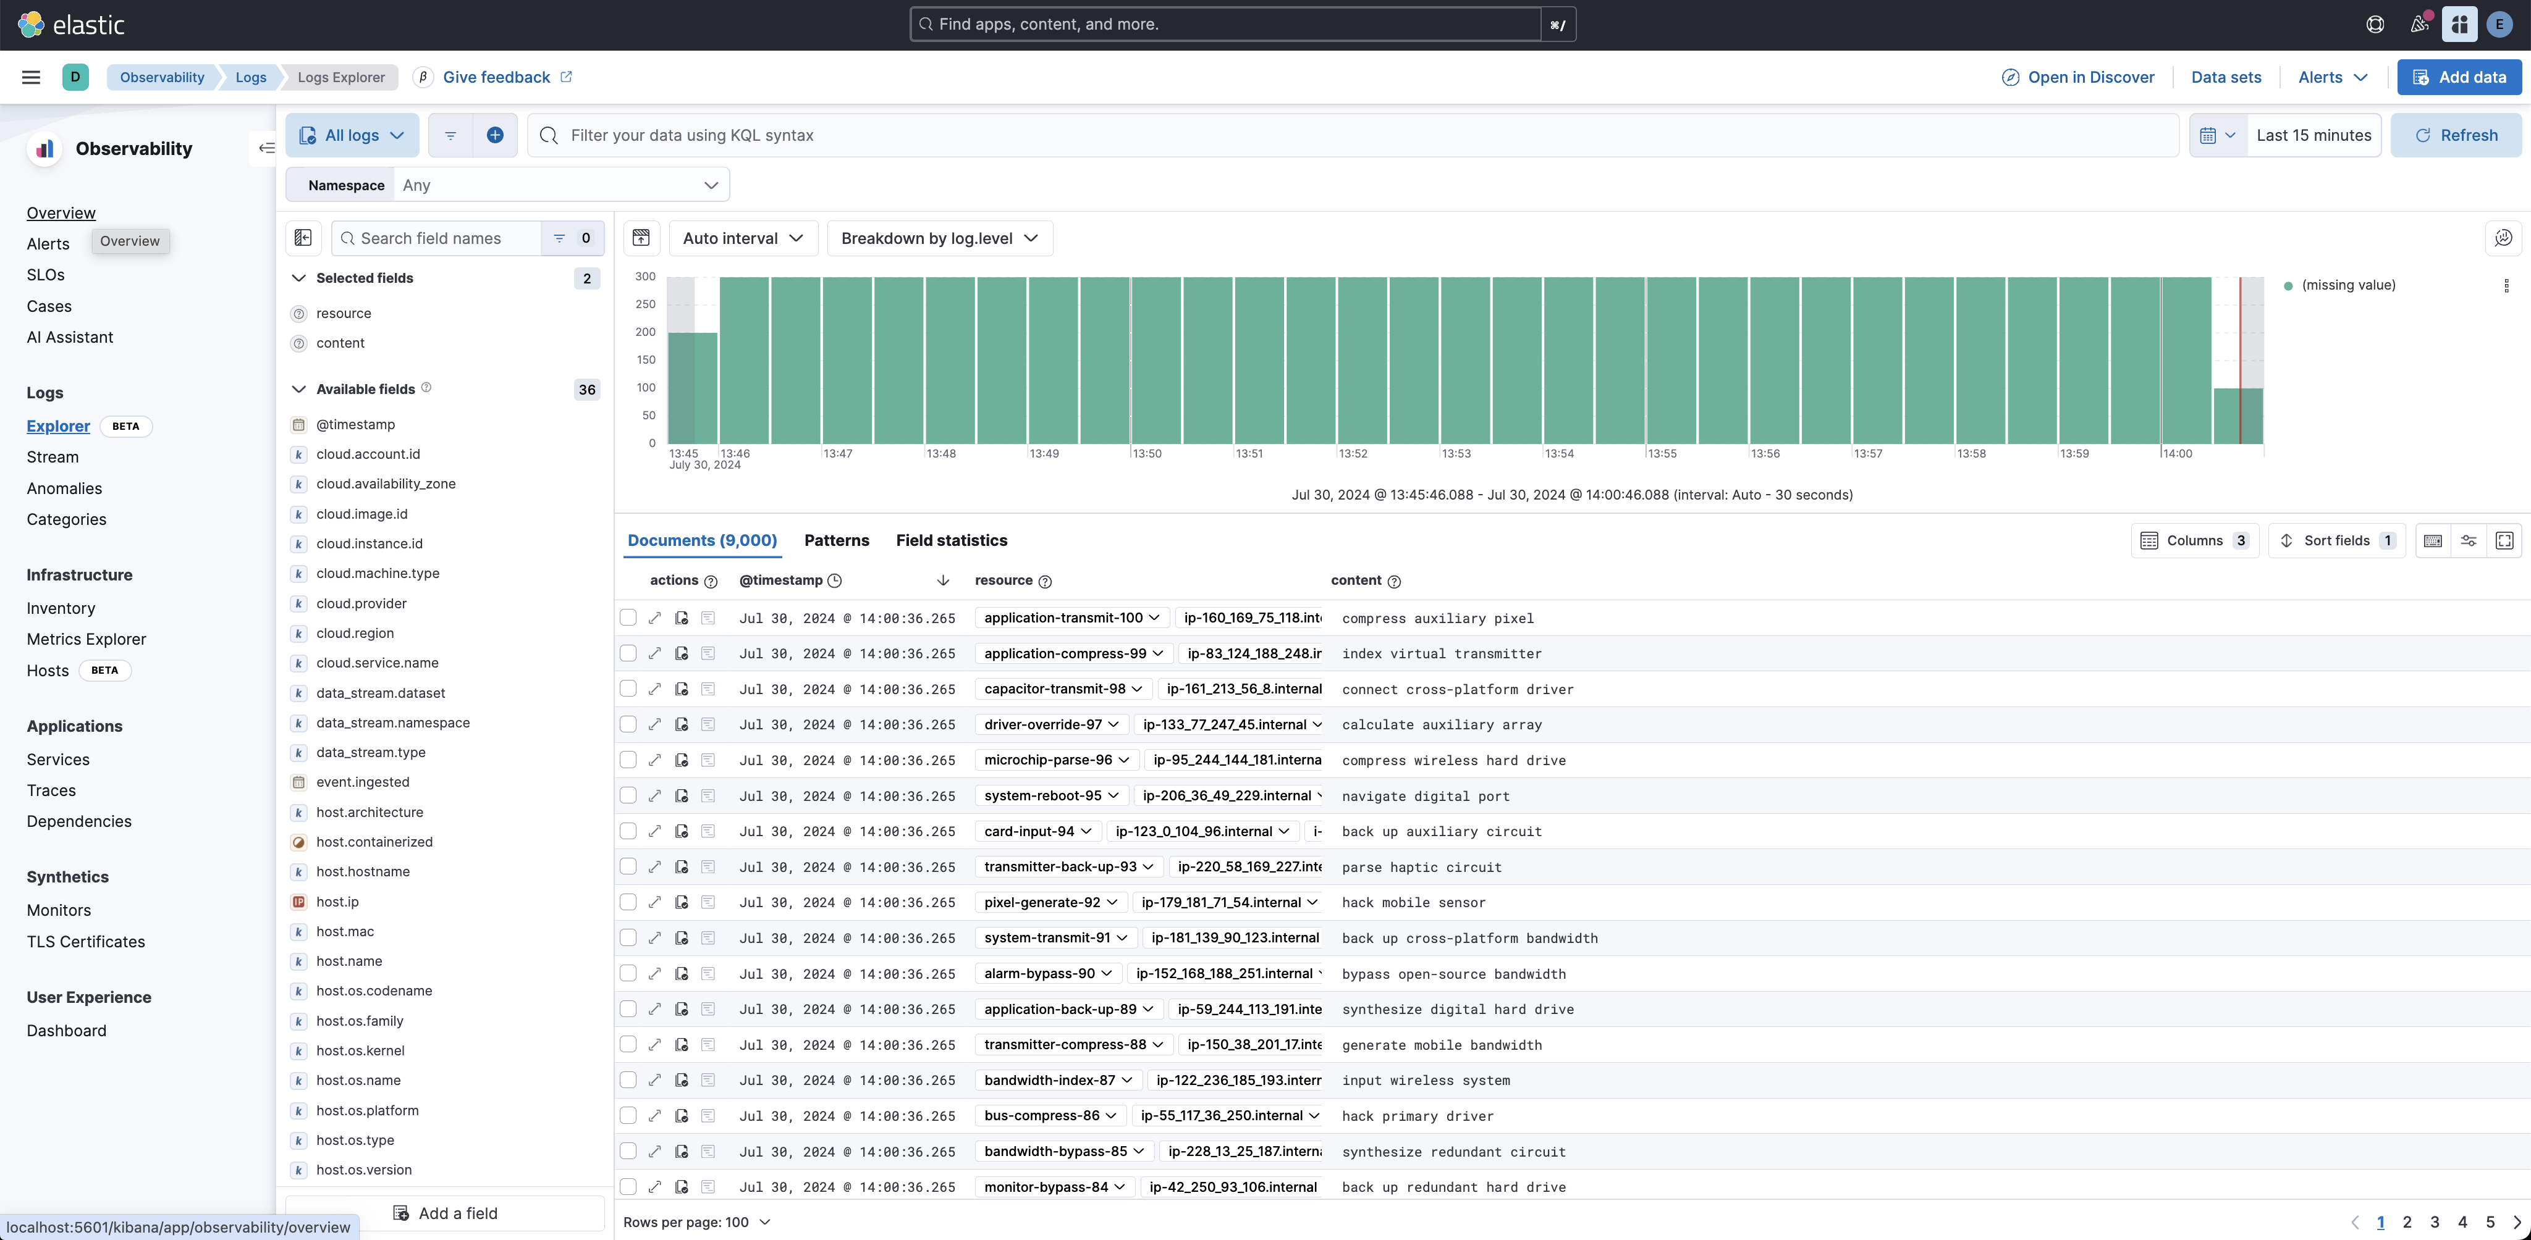Open Metrics Explorer nav item
The image size is (2531, 1240).
pos(87,639)
